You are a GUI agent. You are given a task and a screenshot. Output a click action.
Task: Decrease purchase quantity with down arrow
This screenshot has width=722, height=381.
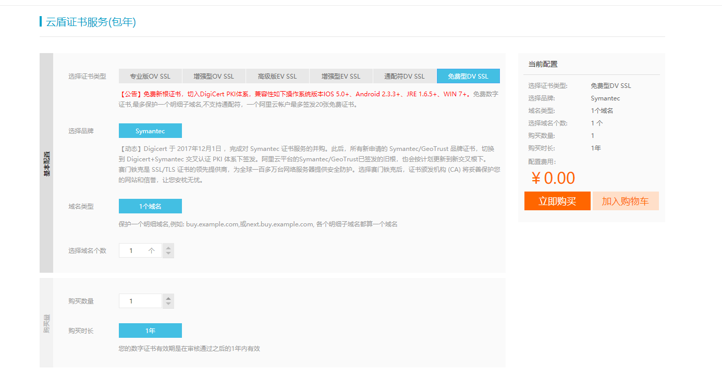pyautogui.click(x=168, y=303)
